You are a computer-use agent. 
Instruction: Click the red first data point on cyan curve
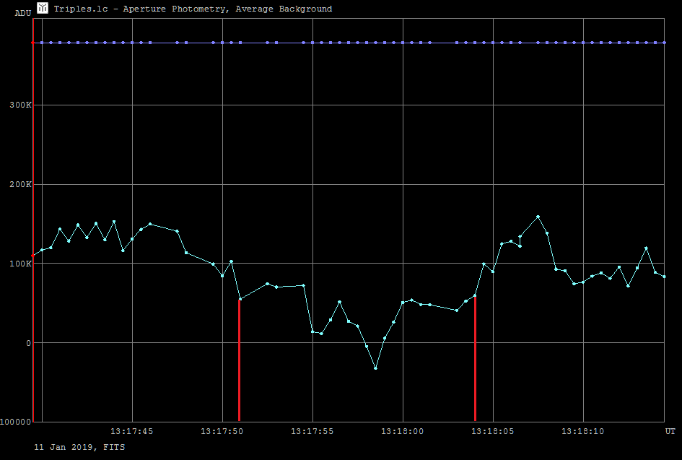click(x=33, y=256)
